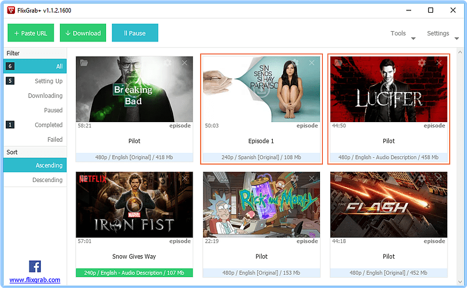The height and width of the screenshot is (288, 467).
Task: Sort items Ascending
Action: [35, 165]
